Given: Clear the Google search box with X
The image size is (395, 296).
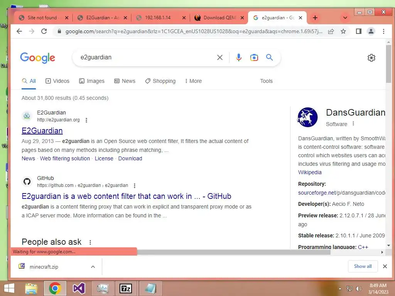Looking at the screenshot, I should pyautogui.click(x=219, y=57).
